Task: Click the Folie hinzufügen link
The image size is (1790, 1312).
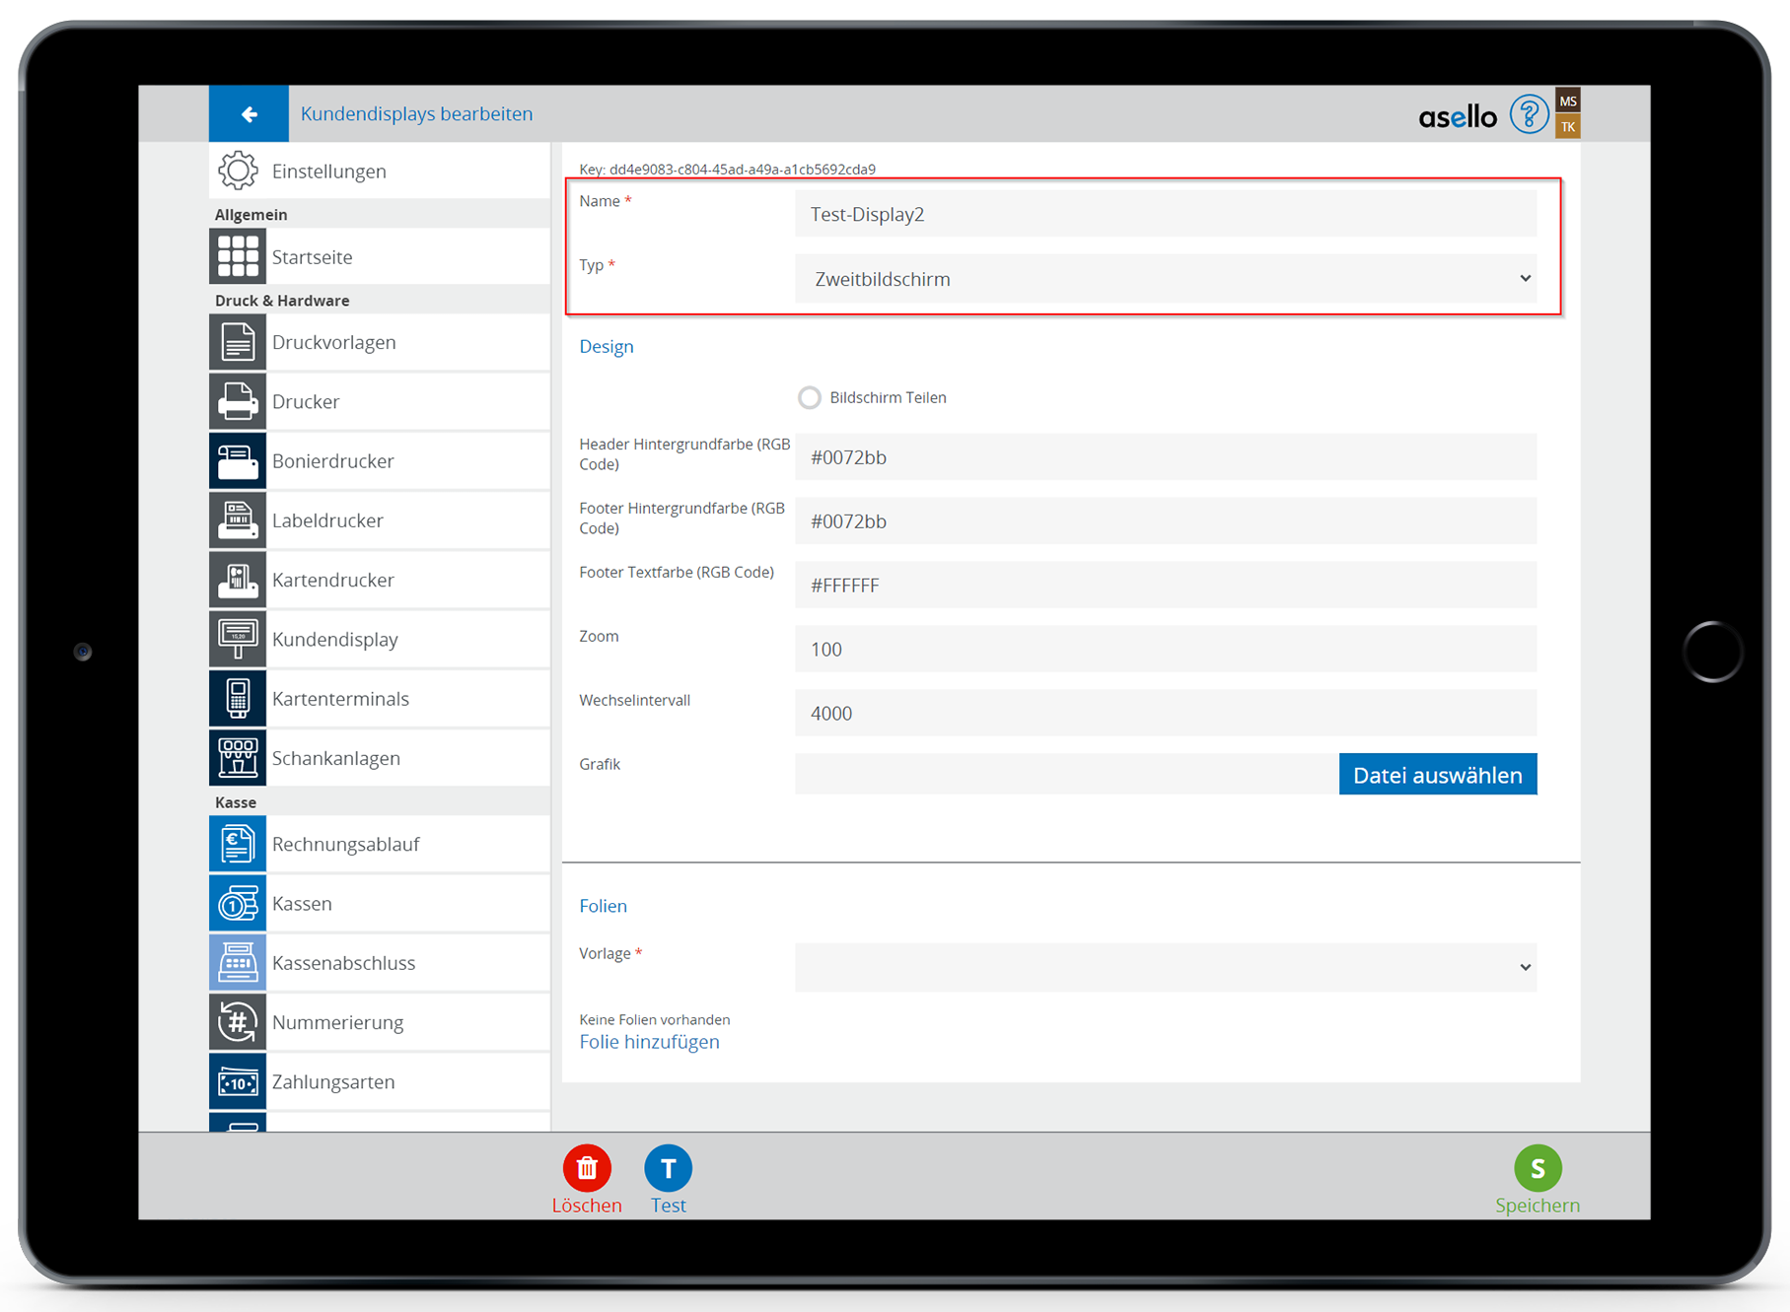Action: (x=649, y=1042)
